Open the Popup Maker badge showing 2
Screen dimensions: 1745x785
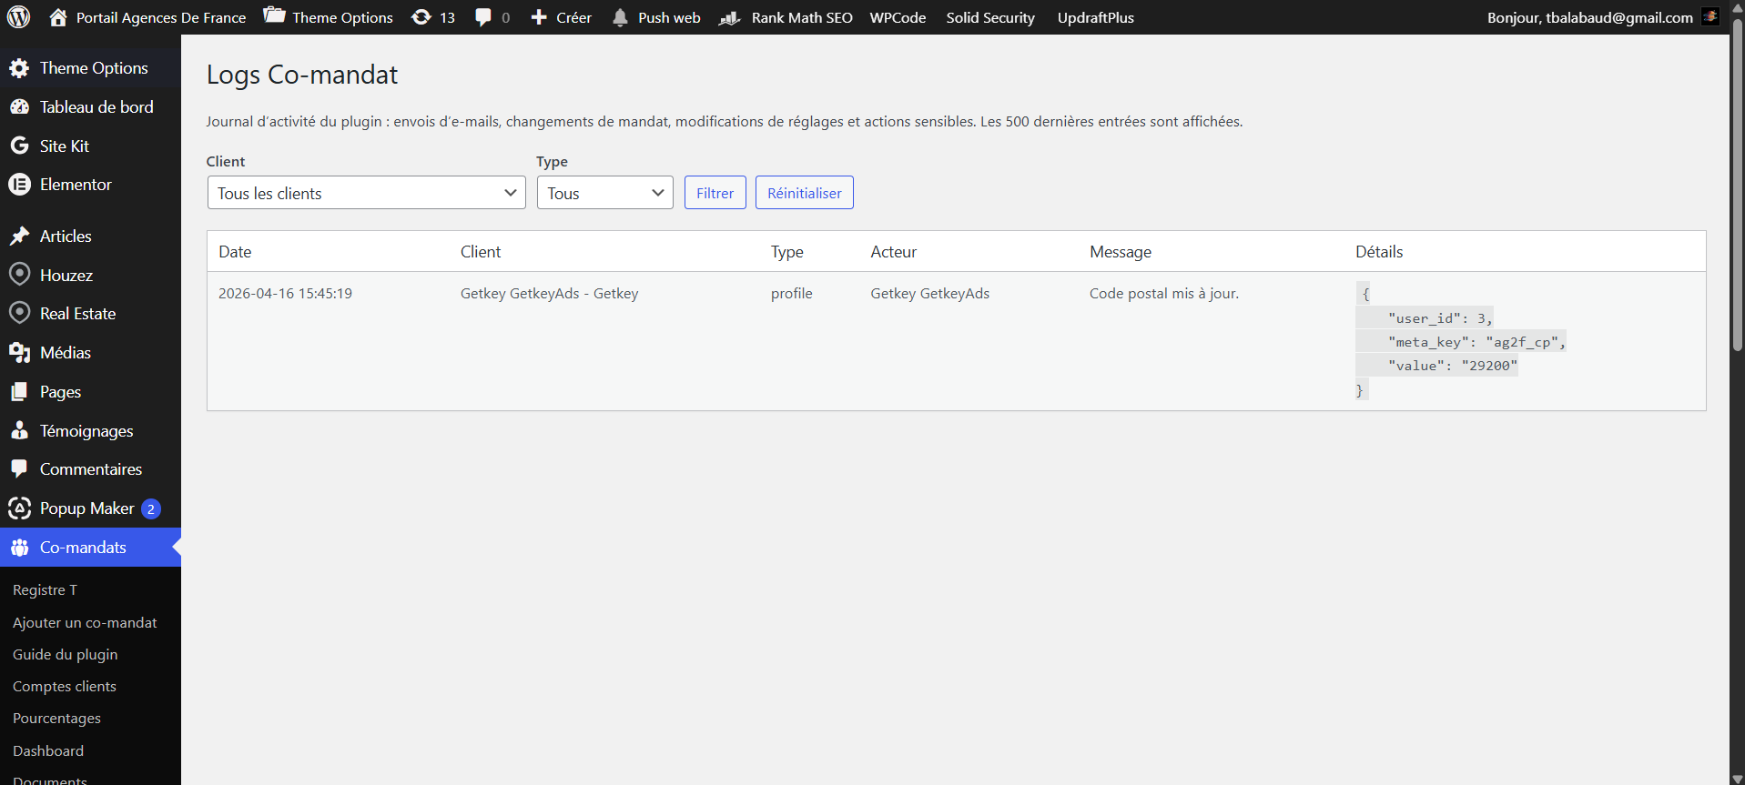(151, 509)
